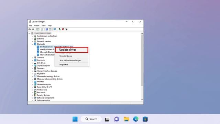Open the Help menu
The height and width of the screenshot is (124, 220).
[49, 25]
